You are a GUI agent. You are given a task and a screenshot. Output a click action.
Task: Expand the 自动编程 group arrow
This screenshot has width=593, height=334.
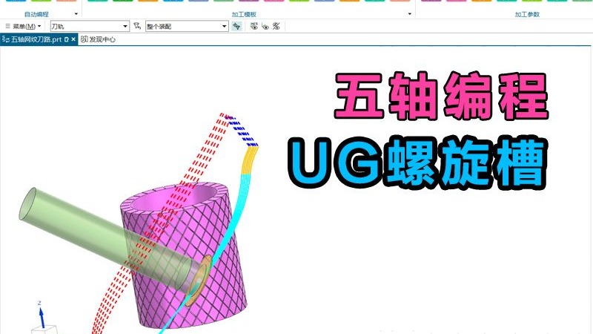[x=76, y=14]
